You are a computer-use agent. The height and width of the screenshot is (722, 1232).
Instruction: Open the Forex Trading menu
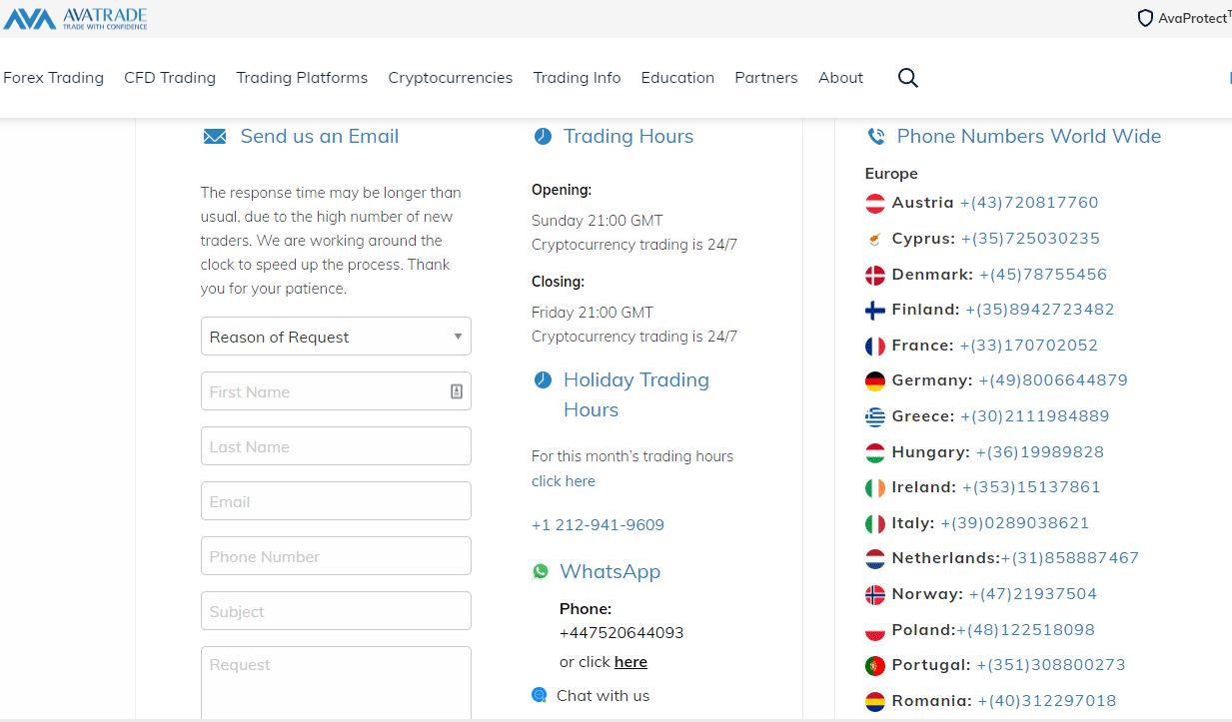54,78
